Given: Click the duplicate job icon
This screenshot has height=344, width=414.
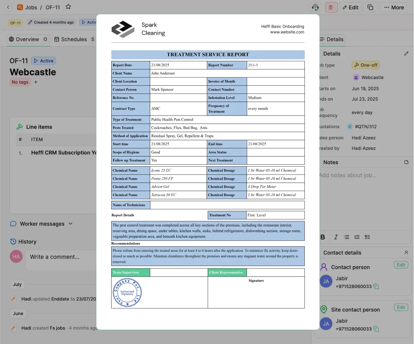Looking at the screenshot, I should click(x=370, y=7).
